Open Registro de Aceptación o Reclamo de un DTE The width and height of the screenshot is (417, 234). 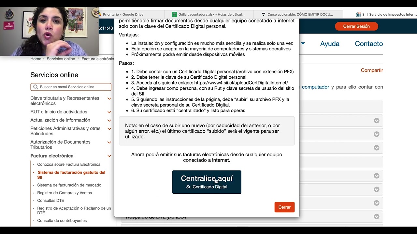tap(74, 211)
